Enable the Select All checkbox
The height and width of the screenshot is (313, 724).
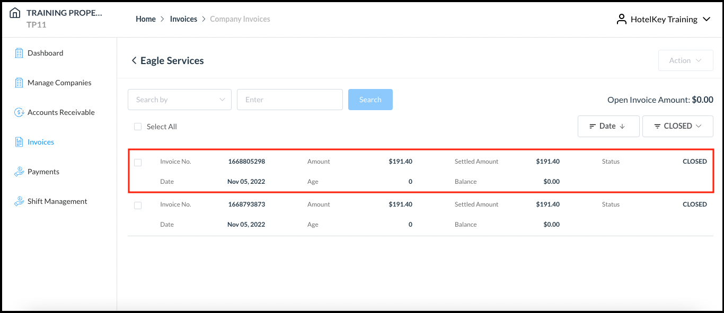[138, 127]
